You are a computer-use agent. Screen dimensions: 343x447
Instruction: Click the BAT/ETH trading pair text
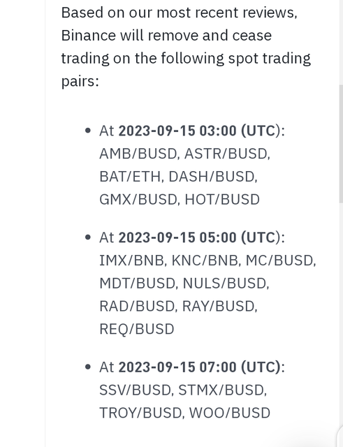tap(130, 177)
